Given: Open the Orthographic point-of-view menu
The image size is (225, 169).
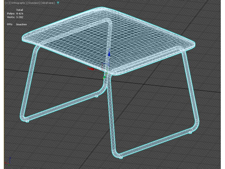Looking at the screenshot, I should pyautogui.click(x=18, y=3).
